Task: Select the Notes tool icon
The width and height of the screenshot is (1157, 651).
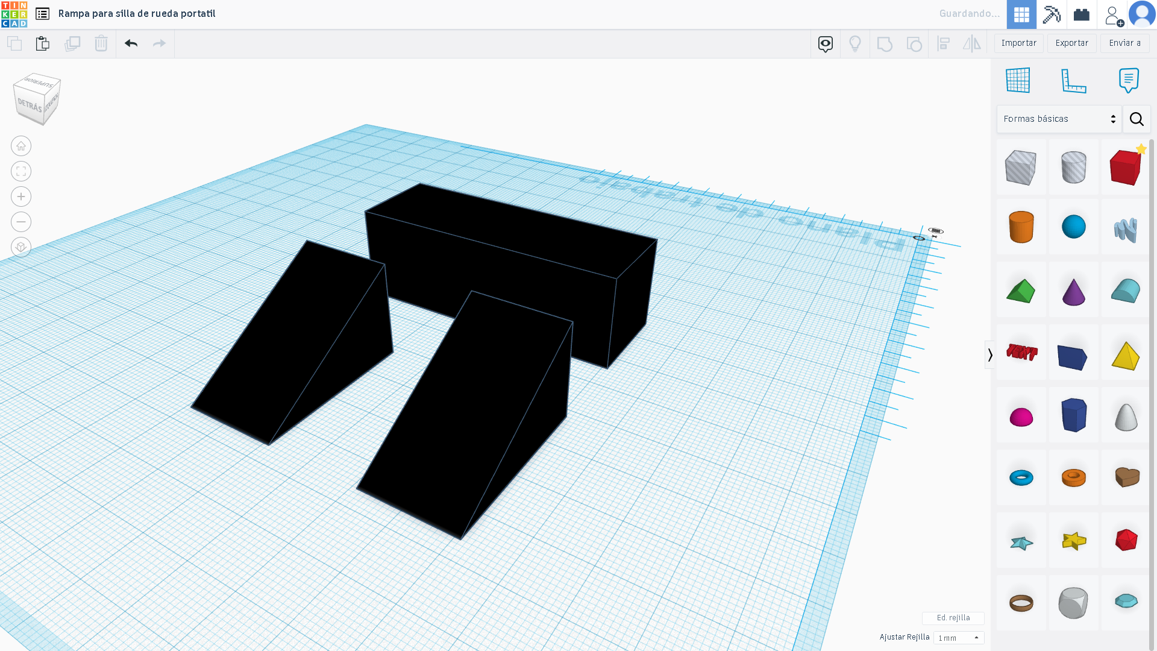Action: click(x=1129, y=80)
